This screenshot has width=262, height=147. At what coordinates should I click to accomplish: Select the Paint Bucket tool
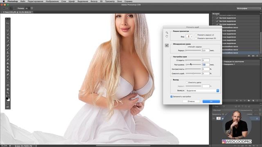point(8,64)
